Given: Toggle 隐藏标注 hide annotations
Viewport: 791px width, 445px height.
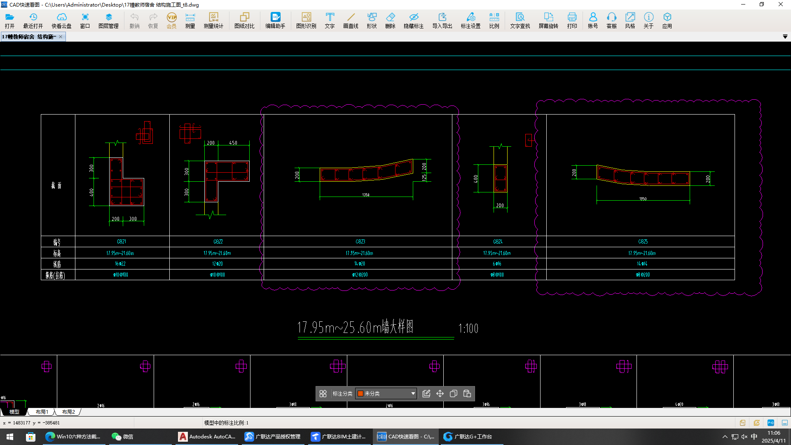Looking at the screenshot, I should click(x=414, y=20).
